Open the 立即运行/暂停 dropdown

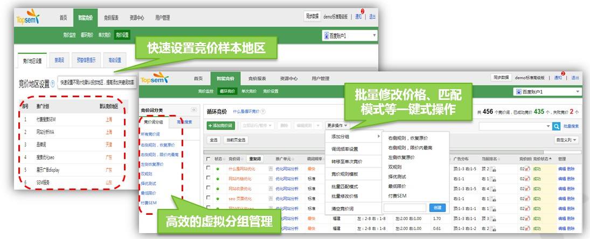click(258, 126)
